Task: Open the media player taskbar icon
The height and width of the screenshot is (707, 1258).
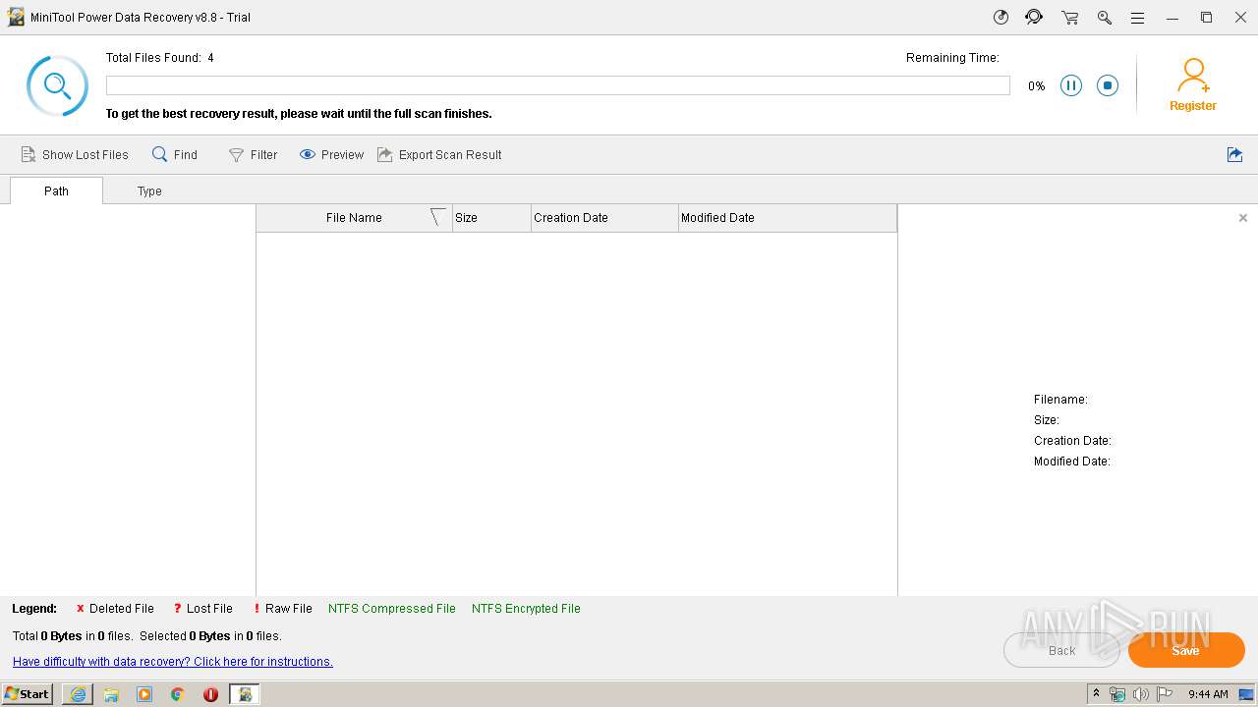Action: click(x=144, y=694)
